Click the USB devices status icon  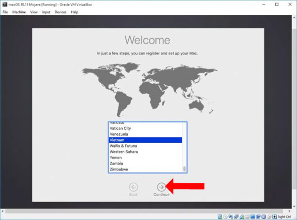tap(242, 217)
